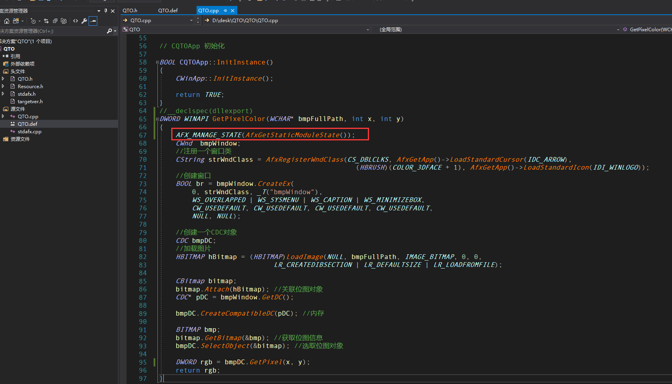Screen dimensions: 672x384
Task: Select QTO.def in Solution Explorer
Action: pos(27,124)
